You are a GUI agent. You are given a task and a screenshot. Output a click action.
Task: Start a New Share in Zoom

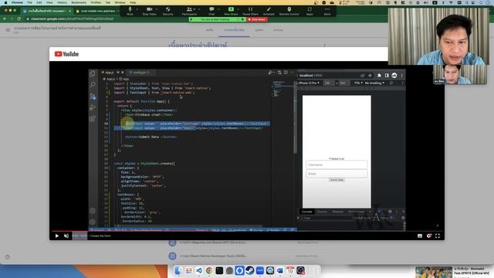[x=231, y=11]
